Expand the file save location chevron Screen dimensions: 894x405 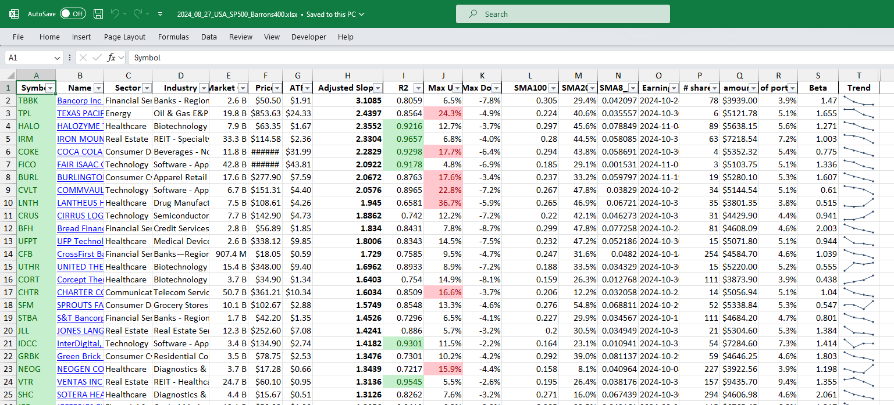coord(362,14)
